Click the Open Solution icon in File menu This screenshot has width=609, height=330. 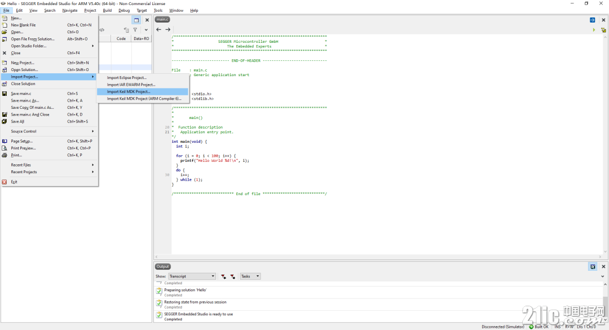click(5, 69)
